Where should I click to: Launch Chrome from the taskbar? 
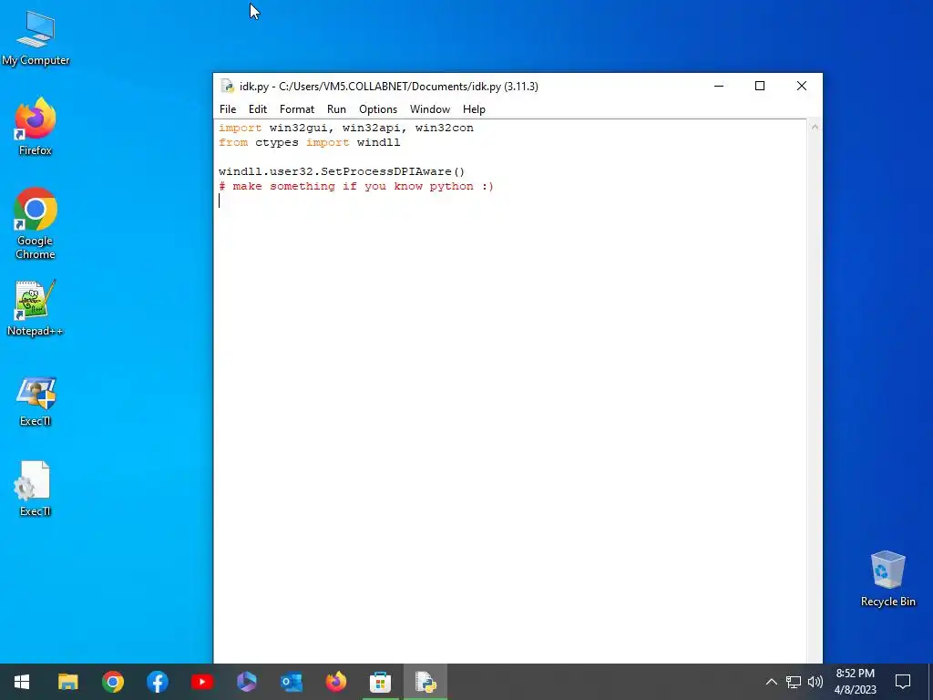[112, 682]
